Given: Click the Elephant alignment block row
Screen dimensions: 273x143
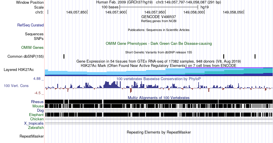Looking at the screenshot, I should (159, 115).
